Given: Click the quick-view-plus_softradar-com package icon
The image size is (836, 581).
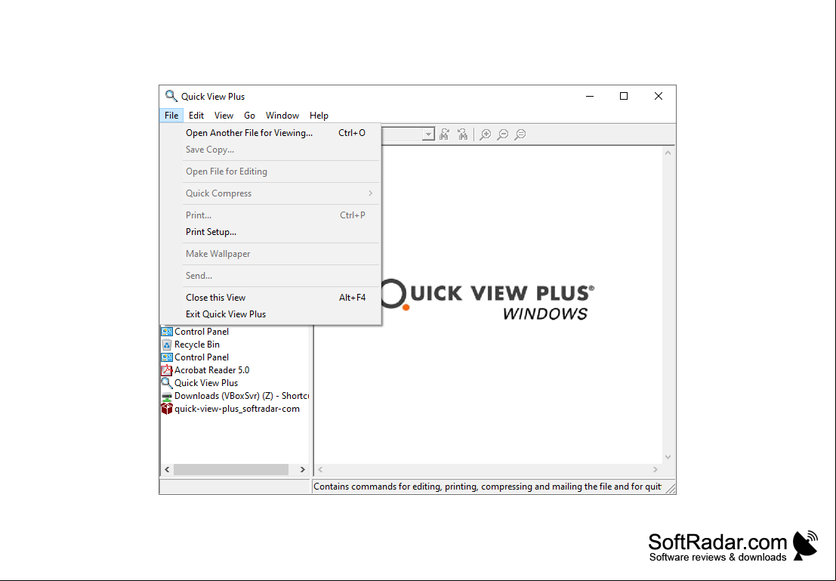Looking at the screenshot, I should [167, 409].
